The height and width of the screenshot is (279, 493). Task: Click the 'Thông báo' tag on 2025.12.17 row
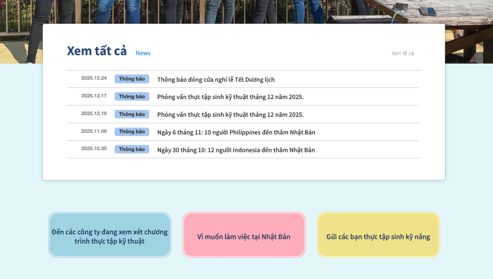click(132, 97)
